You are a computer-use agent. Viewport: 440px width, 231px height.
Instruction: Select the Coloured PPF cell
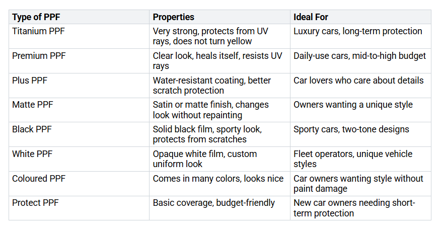[39, 179]
